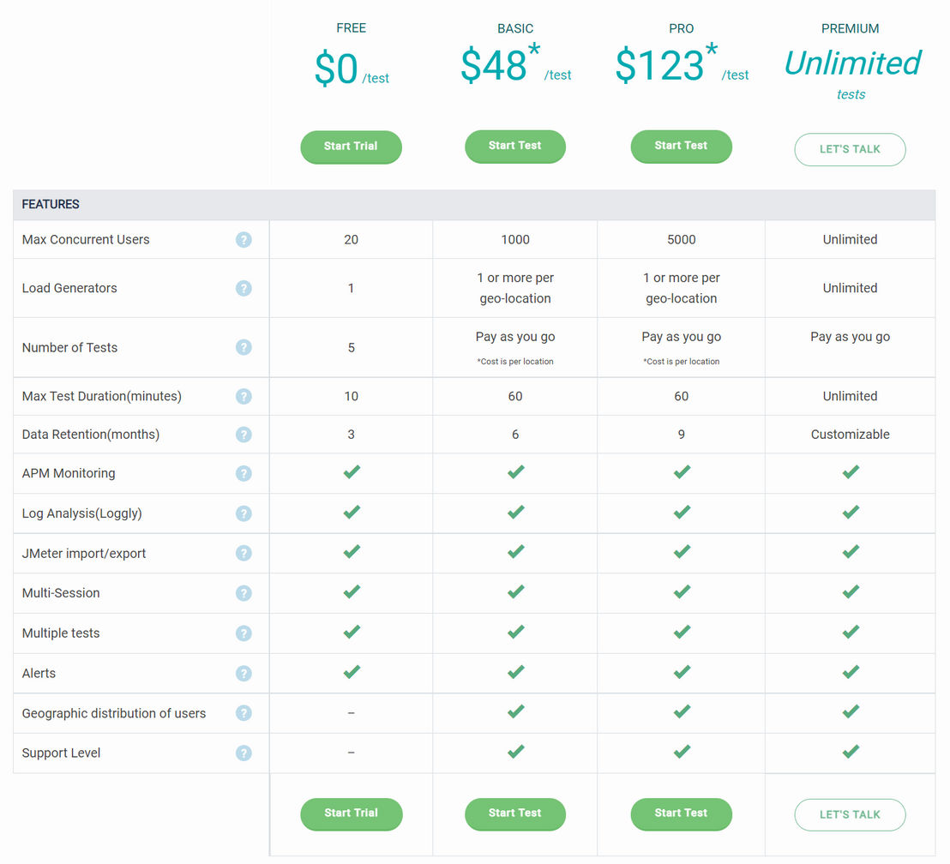The height and width of the screenshot is (864, 950).
Task: Click help icon for JMeter import/export
Action: 244,554
